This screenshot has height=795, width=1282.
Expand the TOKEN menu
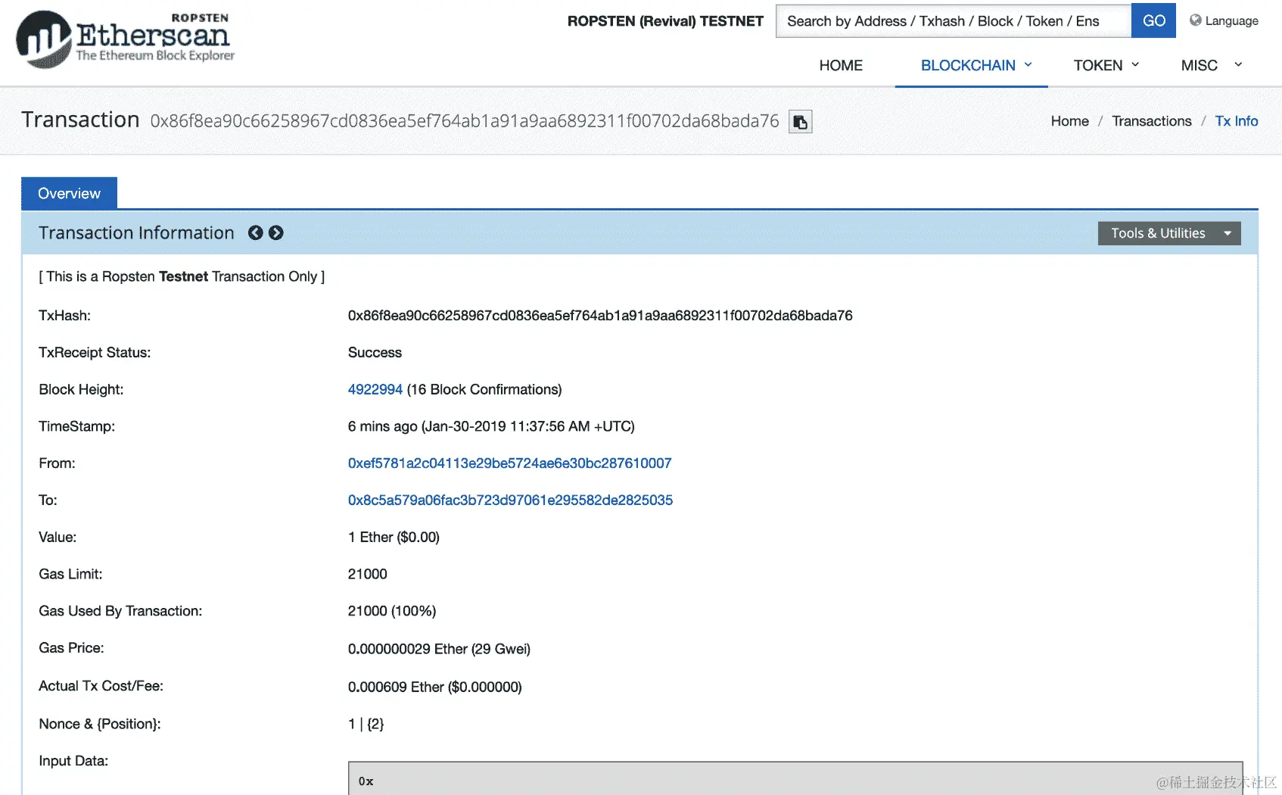[x=1106, y=65]
